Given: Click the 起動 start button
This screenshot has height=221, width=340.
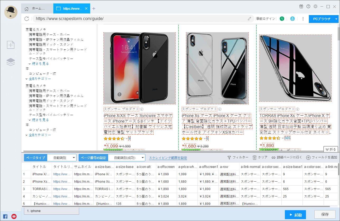Looking at the screenshot, I should [295, 215].
